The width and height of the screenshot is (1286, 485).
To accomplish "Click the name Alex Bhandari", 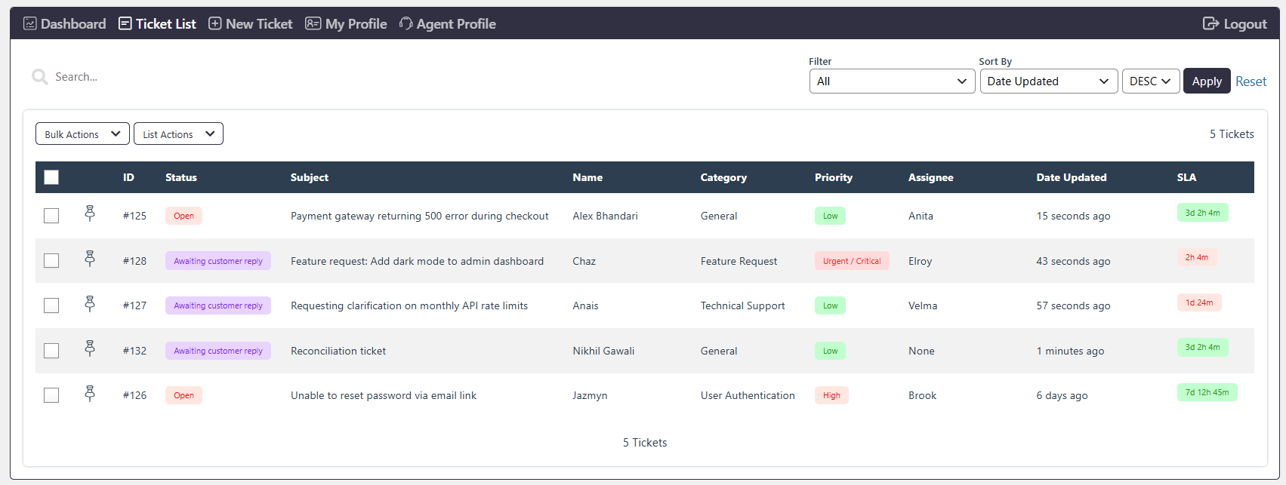I will click(605, 216).
